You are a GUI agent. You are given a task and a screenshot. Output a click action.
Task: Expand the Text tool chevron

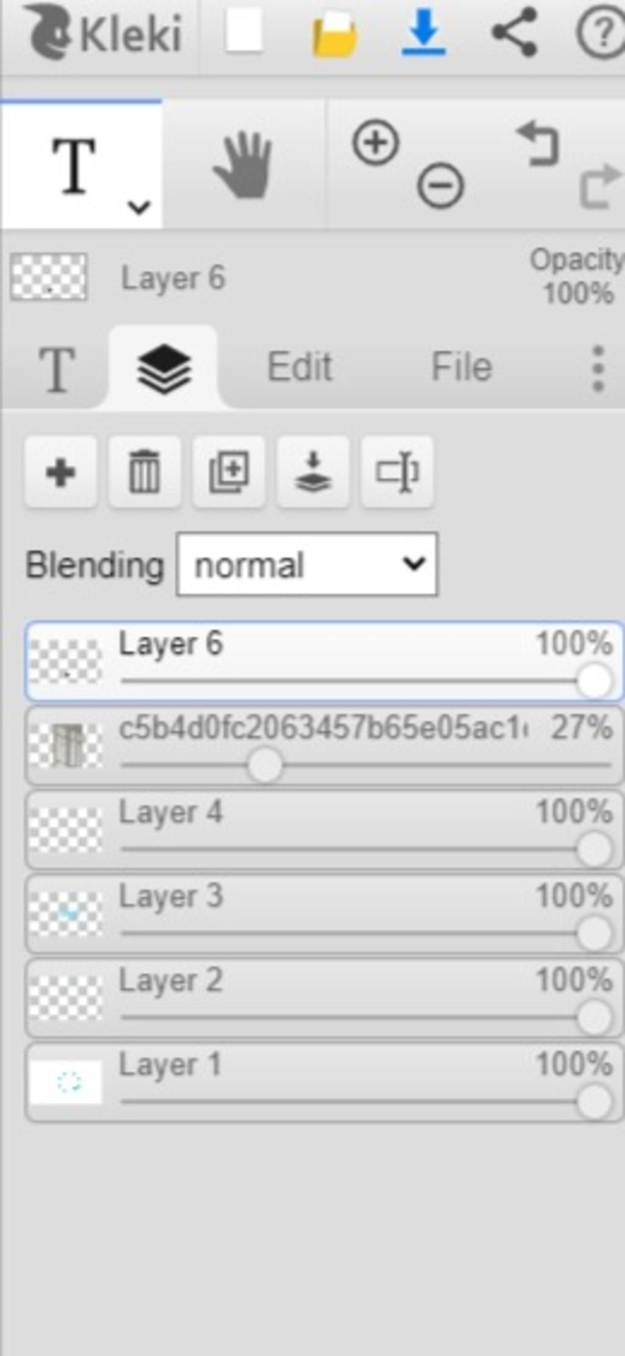pyautogui.click(x=139, y=208)
